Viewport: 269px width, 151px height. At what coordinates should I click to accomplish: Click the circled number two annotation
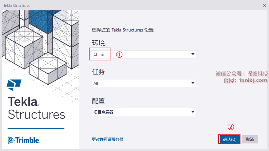(231, 127)
